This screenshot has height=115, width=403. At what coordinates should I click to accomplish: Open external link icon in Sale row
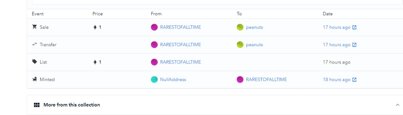click(x=354, y=27)
